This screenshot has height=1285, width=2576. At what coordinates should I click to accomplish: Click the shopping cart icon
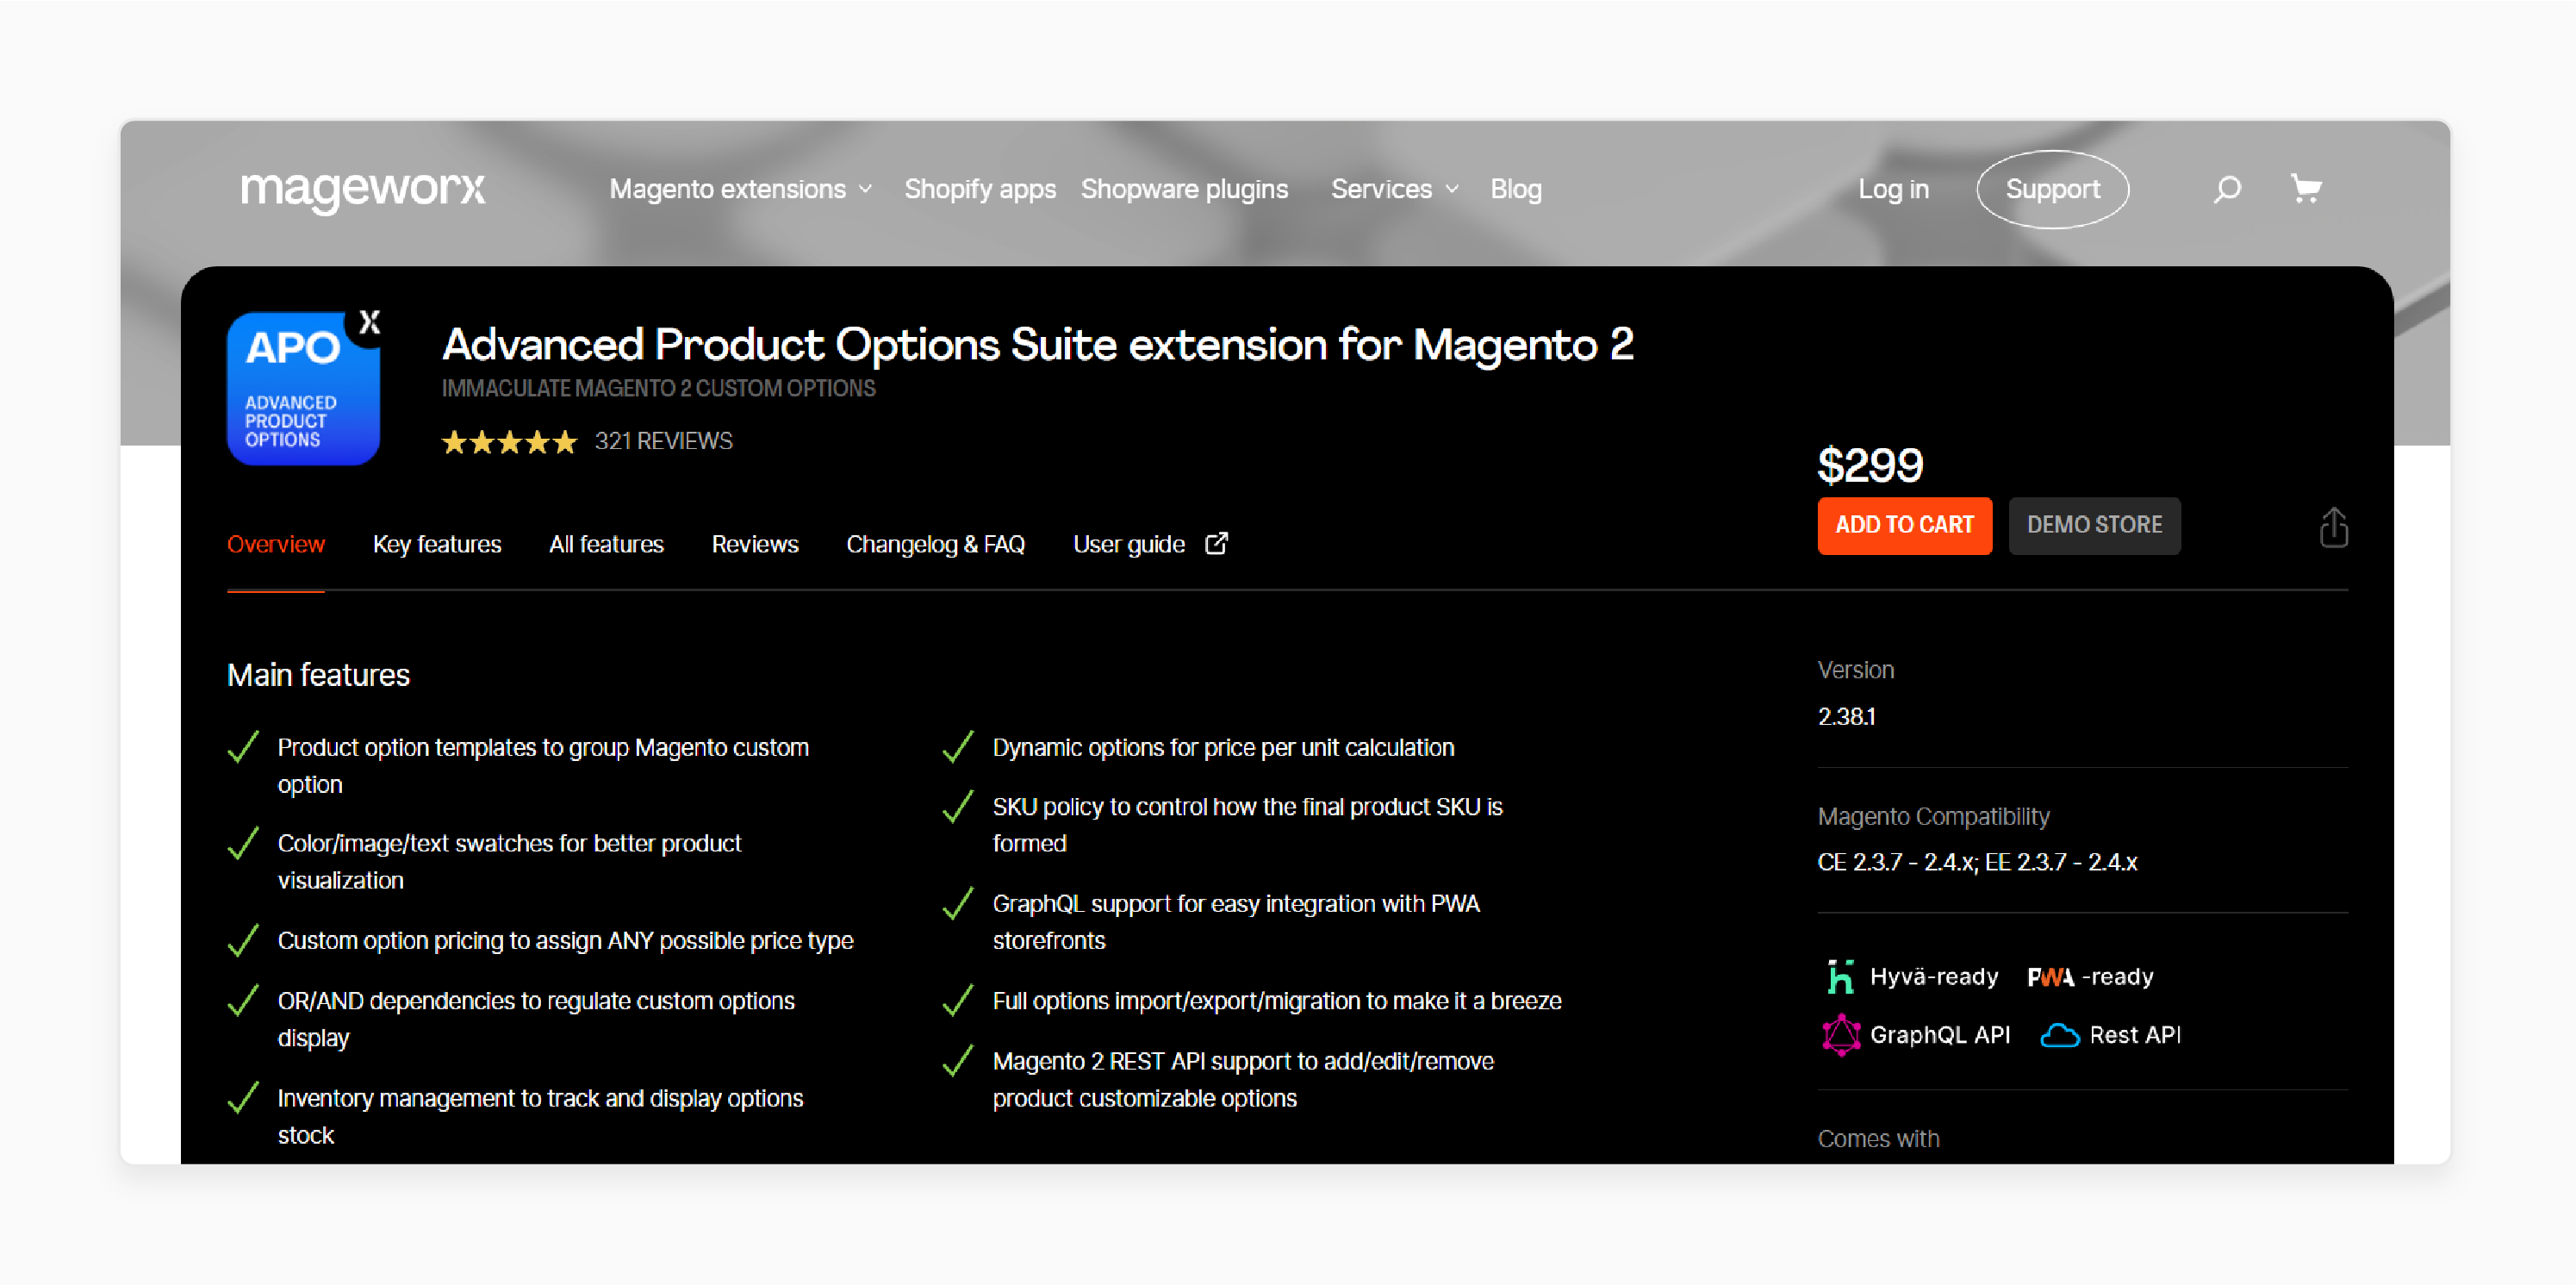2308,189
